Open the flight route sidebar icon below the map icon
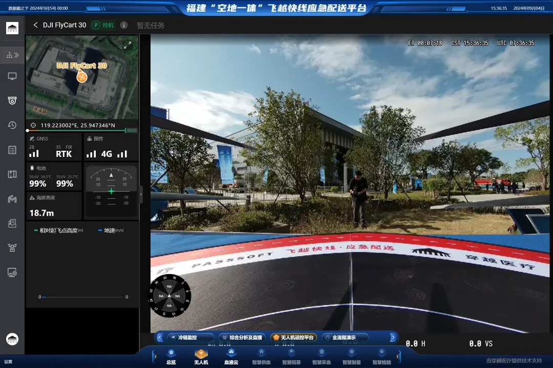This screenshot has width=553, height=368. pos(12,199)
